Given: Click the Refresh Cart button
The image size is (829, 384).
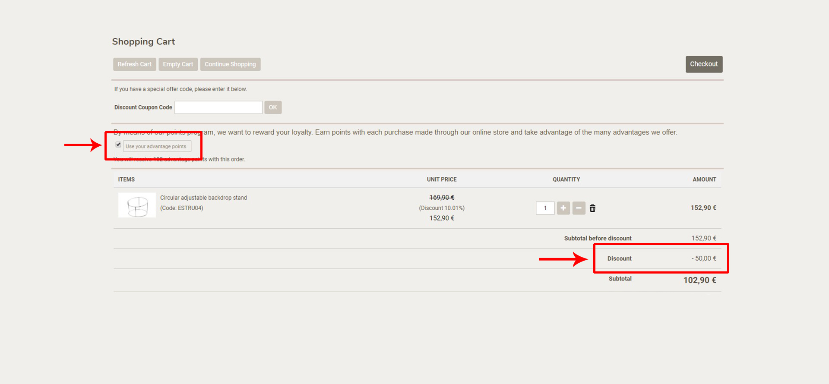Looking at the screenshot, I should pyautogui.click(x=134, y=64).
